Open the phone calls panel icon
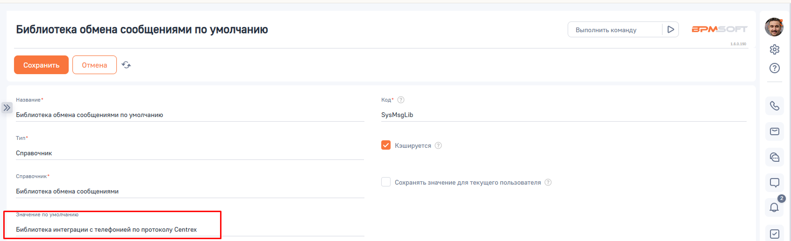Viewport: 791px width, 241px height. pos(775,106)
